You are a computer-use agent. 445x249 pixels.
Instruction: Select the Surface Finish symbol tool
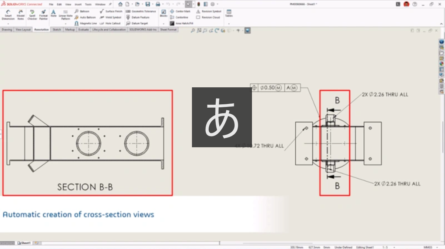pyautogui.click(x=111, y=11)
